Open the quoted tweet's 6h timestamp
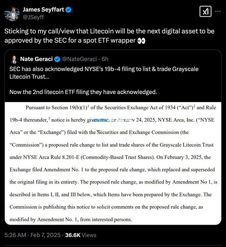 pos(105,59)
